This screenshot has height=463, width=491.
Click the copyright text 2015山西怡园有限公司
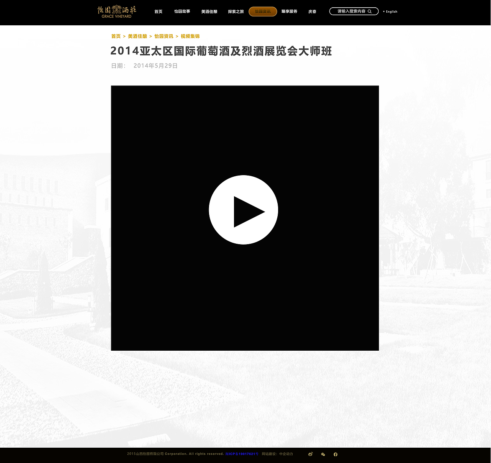coord(145,454)
